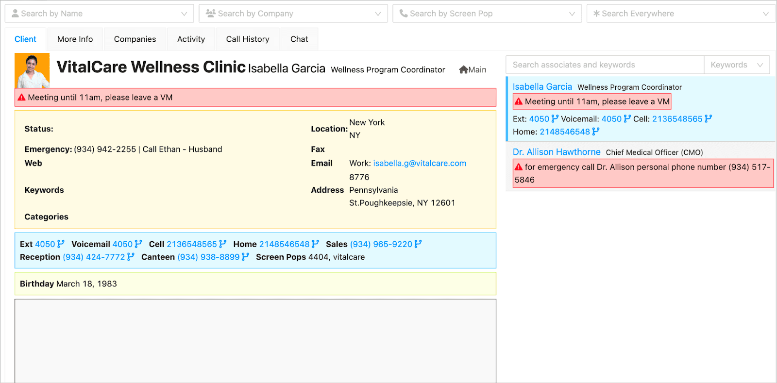The height and width of the screenshot is (383, 777).
Task: Click the warning icon in Isabella's associate alert
Action: (519, 101)
